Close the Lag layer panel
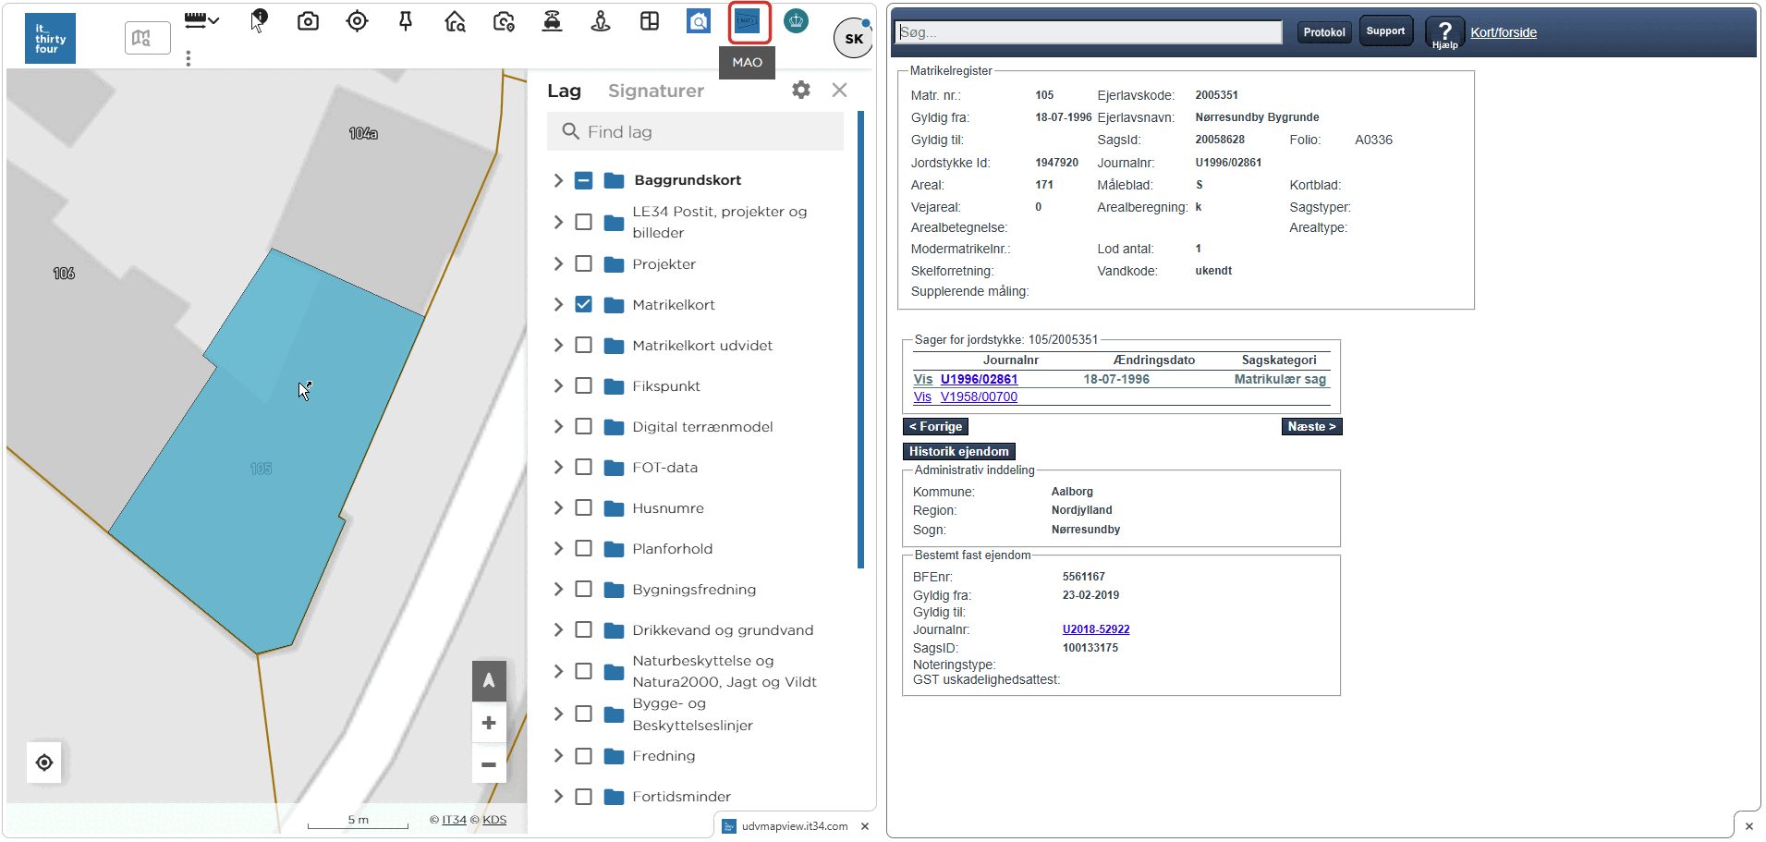Image resolution: width=1766 pixels, height=842 pixels. (x=839, y=90)
